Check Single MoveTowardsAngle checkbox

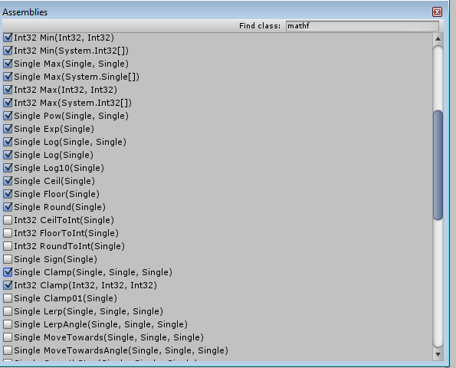coord(8,350)
